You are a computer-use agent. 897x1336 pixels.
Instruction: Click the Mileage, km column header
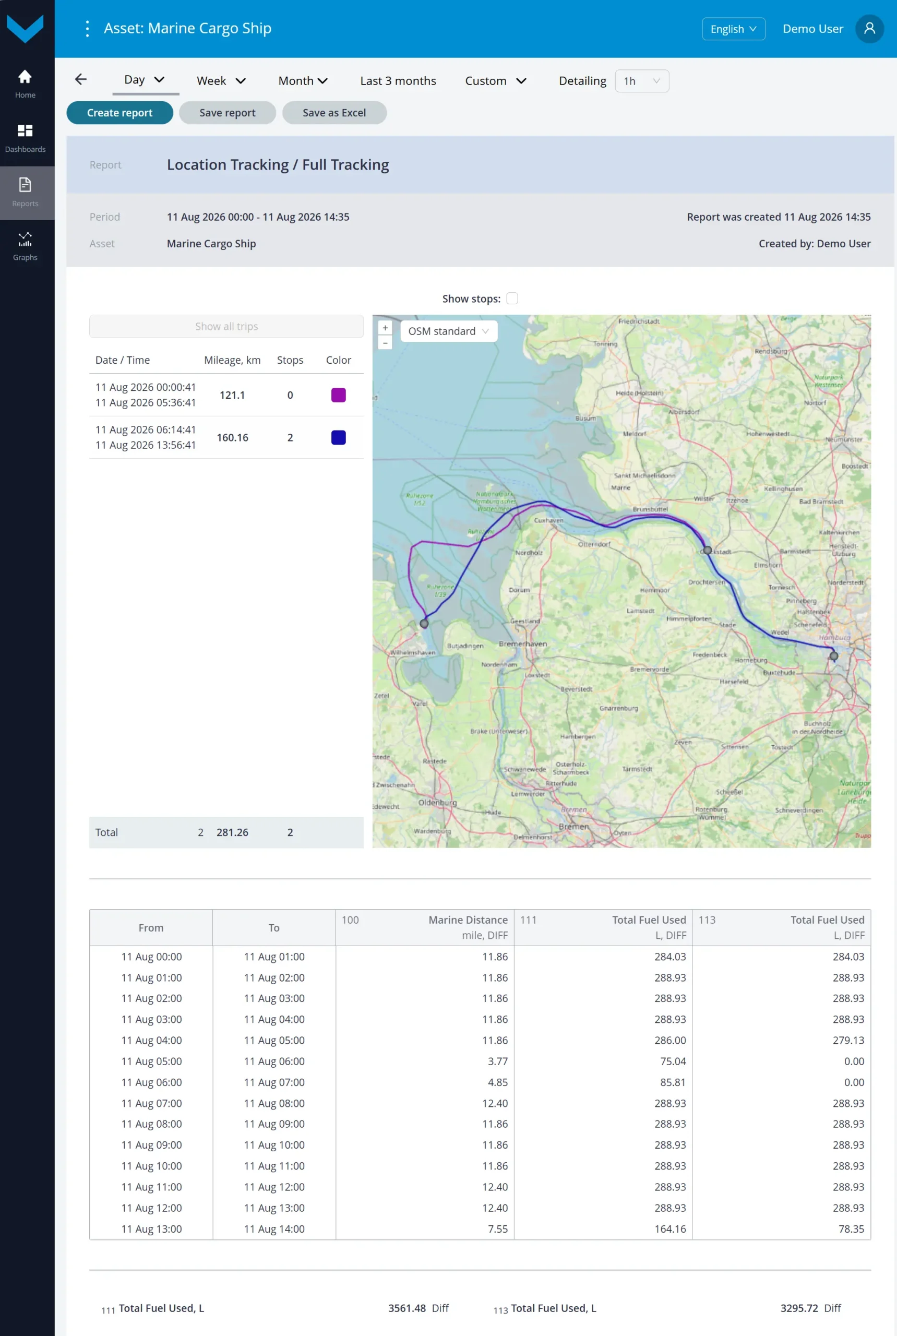232,360
